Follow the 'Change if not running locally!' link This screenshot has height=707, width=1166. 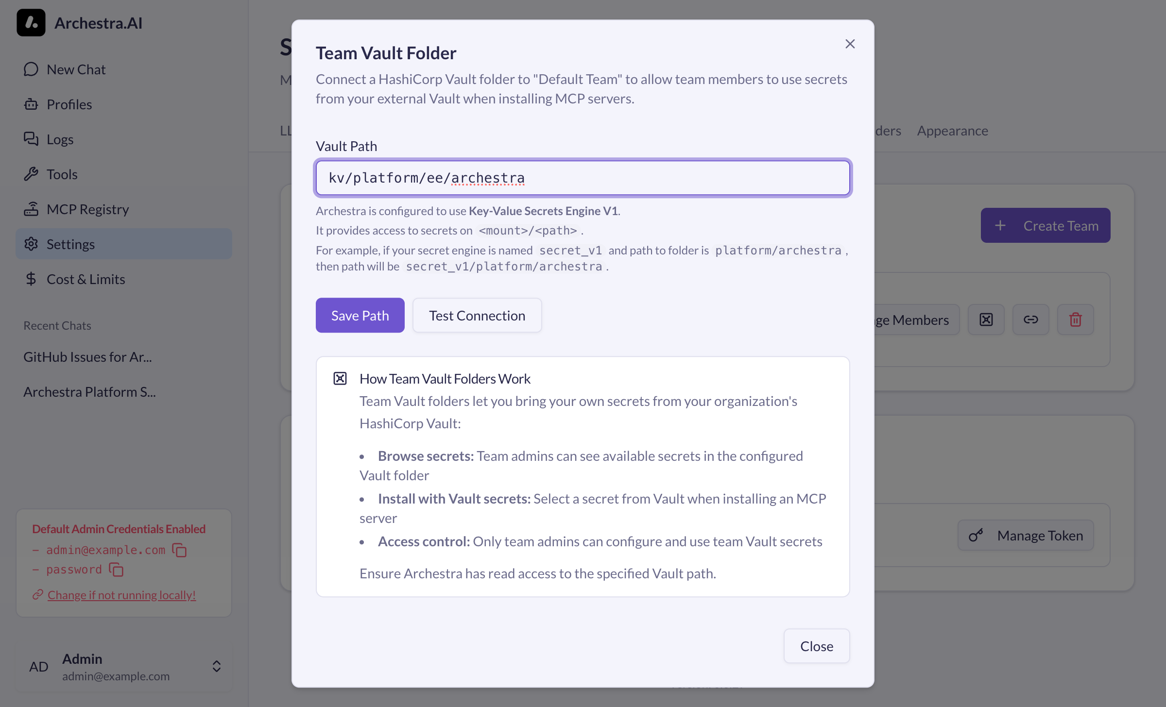[121, 595]
